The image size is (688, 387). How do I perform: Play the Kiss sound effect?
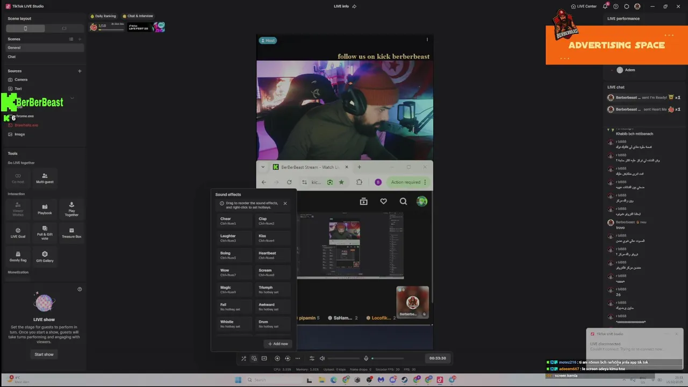pos(272,238)
